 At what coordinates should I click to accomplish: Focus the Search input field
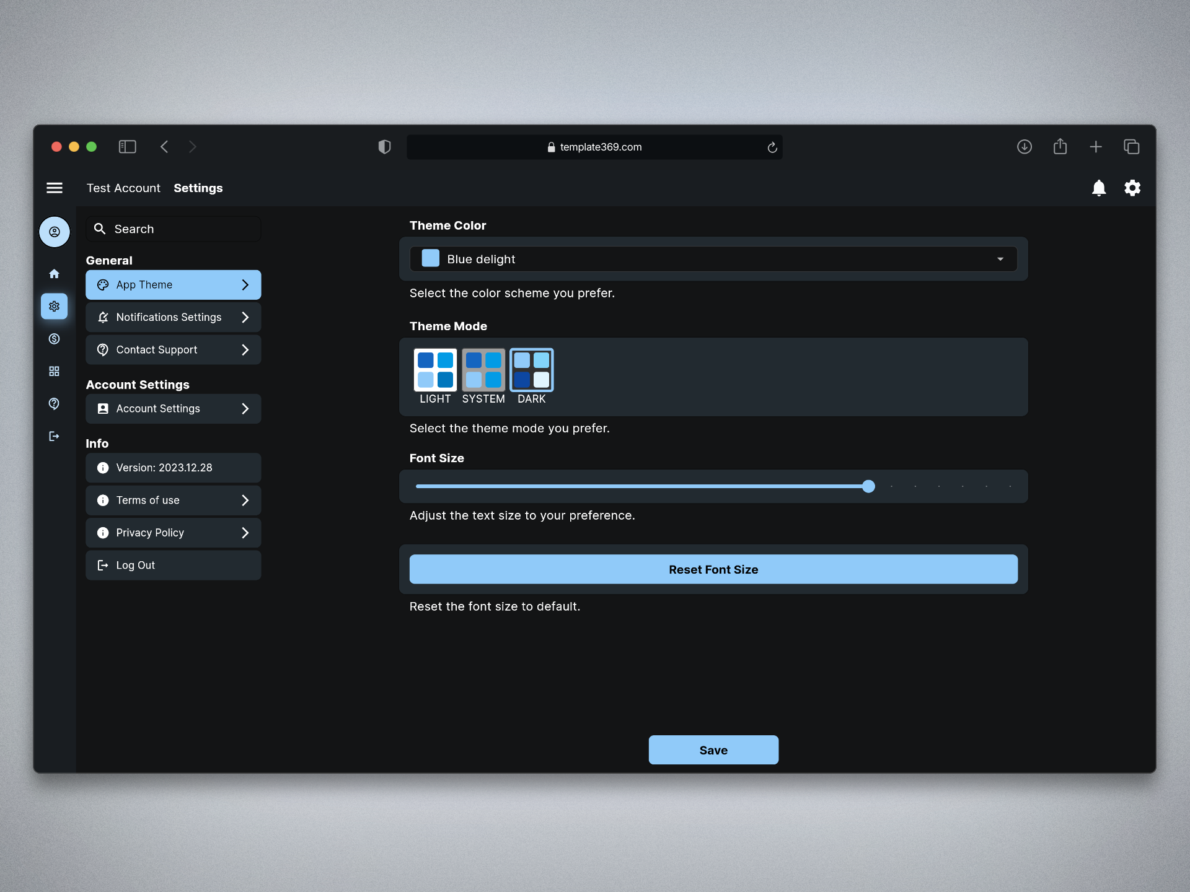174,229
